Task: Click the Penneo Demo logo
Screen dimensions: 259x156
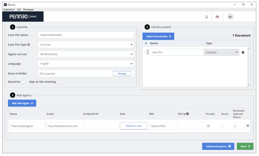Action: point(23,16)
